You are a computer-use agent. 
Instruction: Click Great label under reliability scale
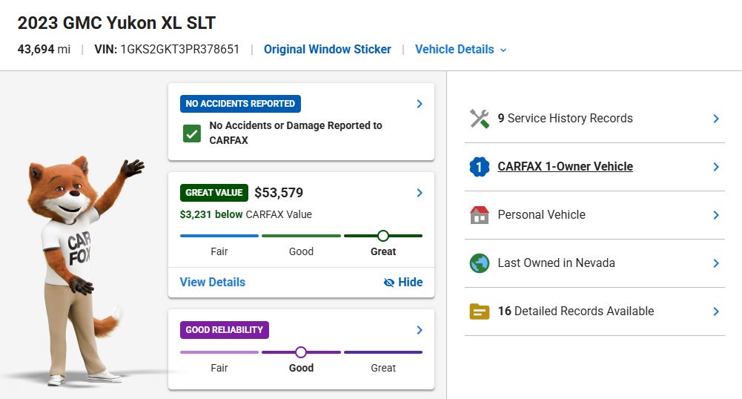tap(383, 369)
